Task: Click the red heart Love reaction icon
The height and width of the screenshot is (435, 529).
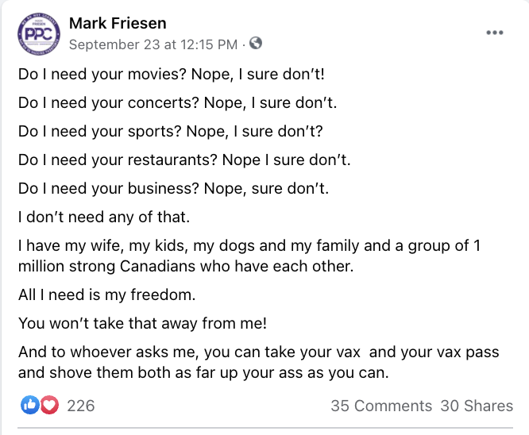Action: pos(49,405)
